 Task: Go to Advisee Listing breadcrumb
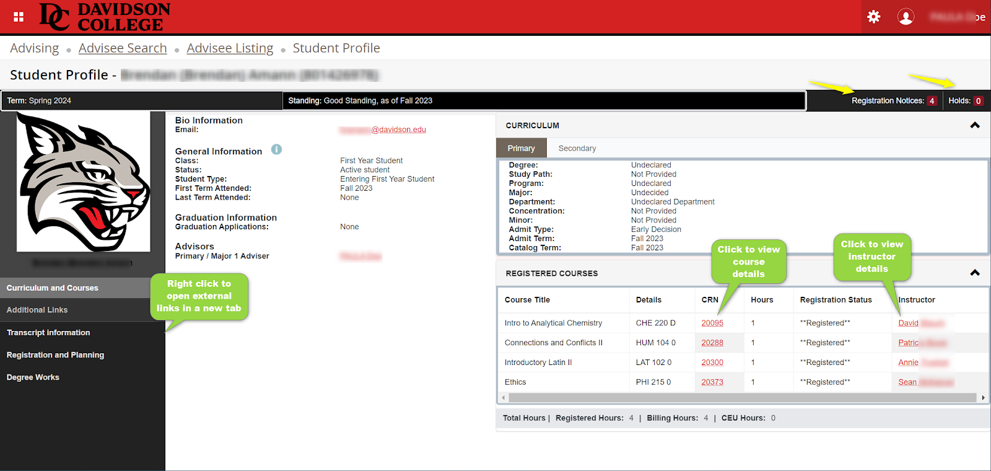(x=230, y=48)
